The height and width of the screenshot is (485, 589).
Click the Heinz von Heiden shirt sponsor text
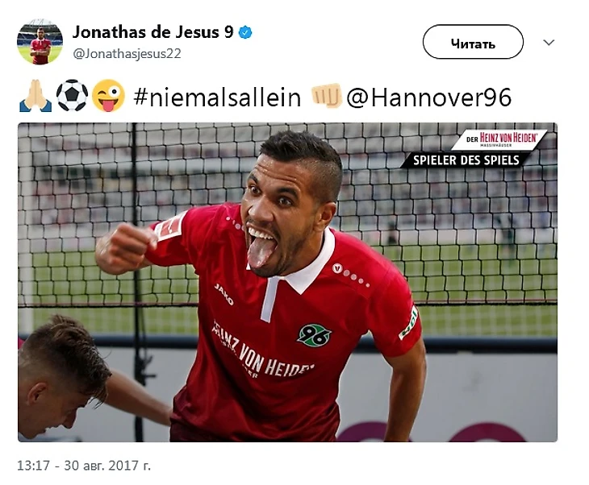262,350
